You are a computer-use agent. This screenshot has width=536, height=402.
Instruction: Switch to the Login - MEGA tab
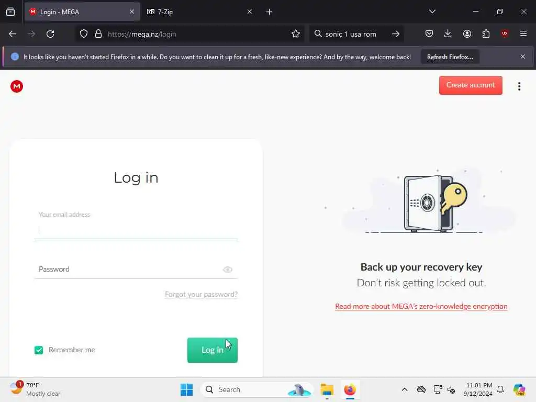(82, 12)
